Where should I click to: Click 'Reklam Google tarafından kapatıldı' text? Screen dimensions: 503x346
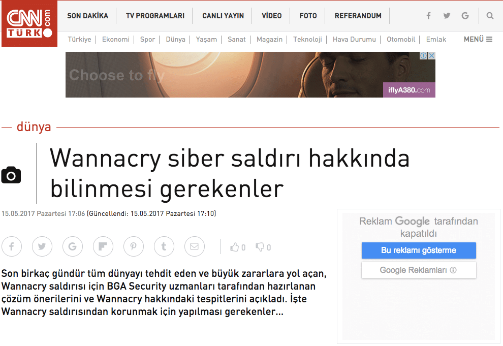[419, 227]
